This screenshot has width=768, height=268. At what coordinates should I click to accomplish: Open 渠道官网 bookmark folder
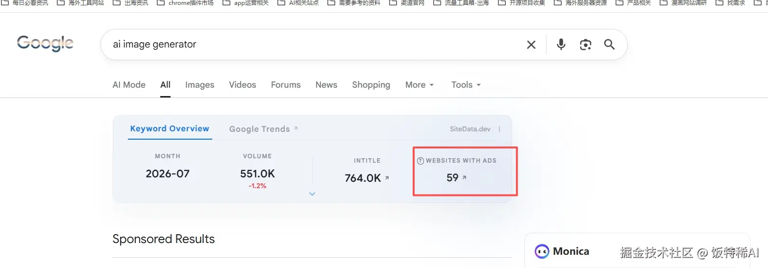click(407, 3)
